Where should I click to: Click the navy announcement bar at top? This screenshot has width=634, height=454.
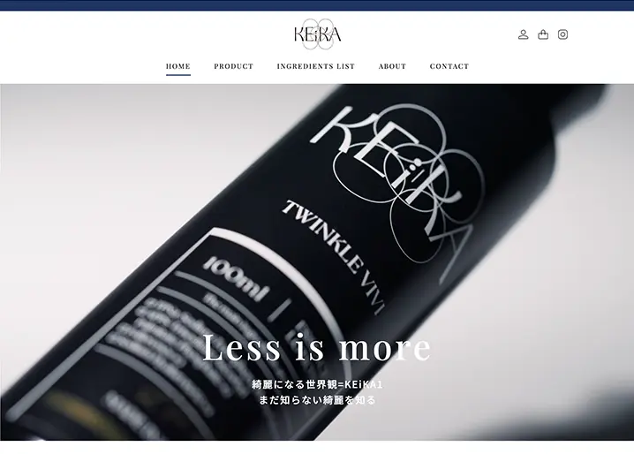tap(317, 5)
